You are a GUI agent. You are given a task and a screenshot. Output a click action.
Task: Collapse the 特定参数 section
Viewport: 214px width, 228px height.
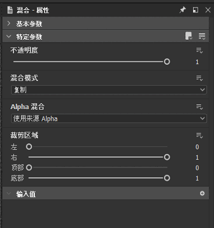pos(9,36)
